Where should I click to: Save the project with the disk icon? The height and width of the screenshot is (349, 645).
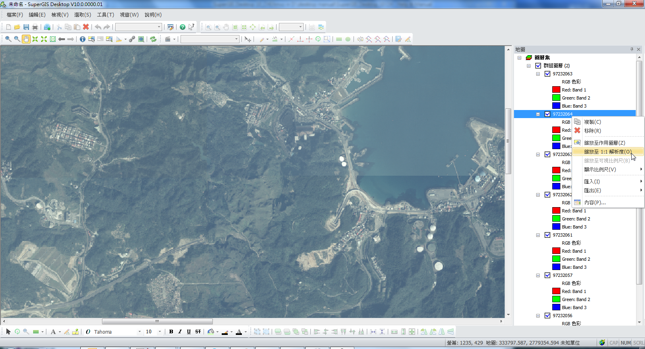(x=26, y=27)
